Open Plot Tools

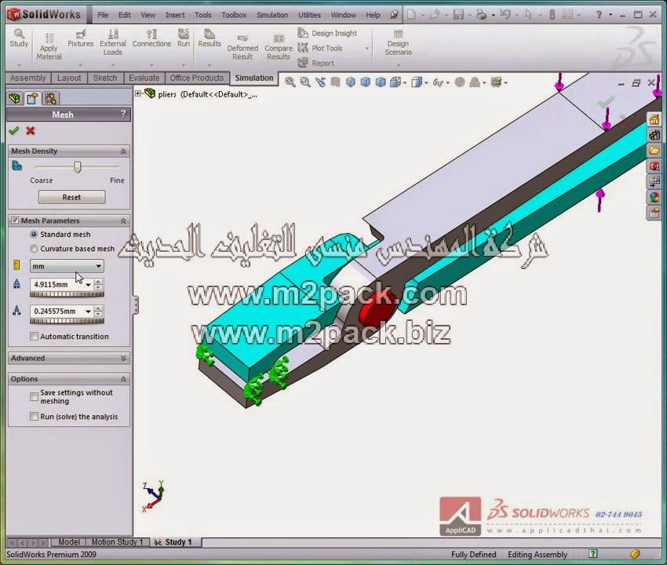click(x=320, y=48)
